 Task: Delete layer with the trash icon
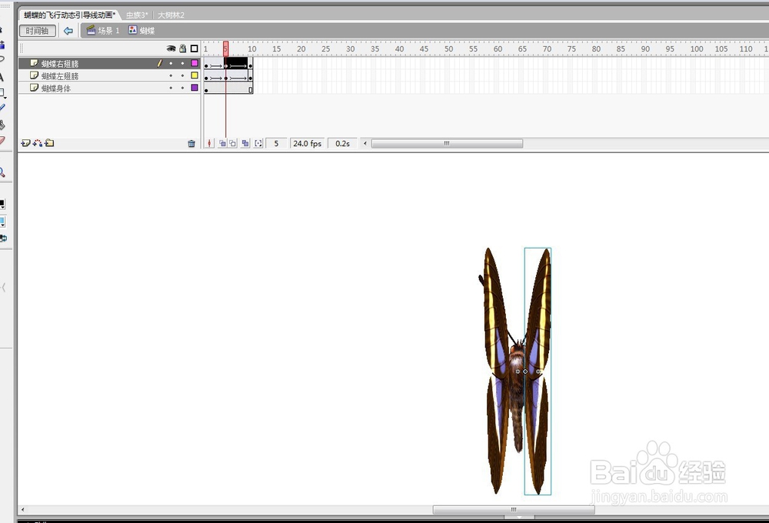[191, 143]
